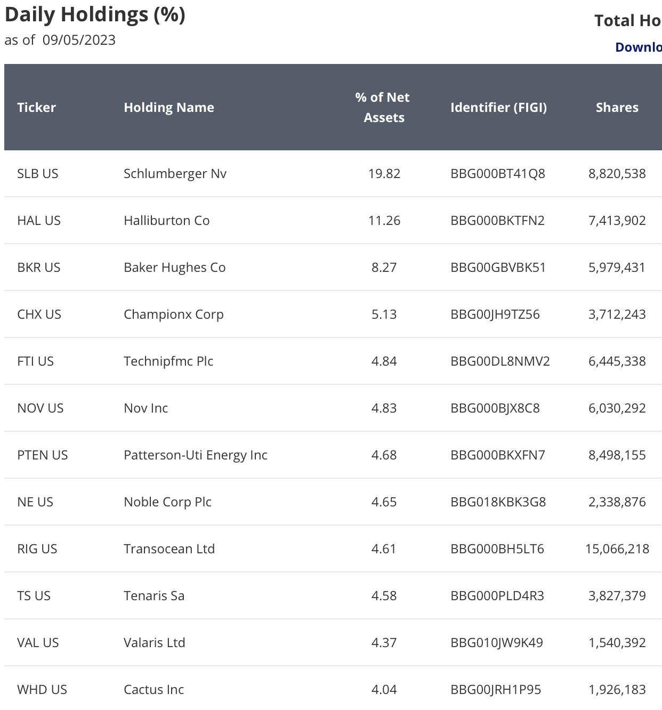Select the VAL US ticker cell
This screenshot has height=710, width=662.
[x=38, y=642]
